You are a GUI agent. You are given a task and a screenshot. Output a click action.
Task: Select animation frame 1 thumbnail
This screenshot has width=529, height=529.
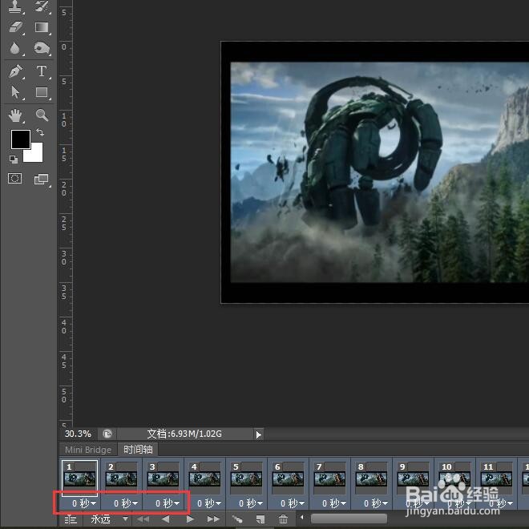pyautogui.click(x=79, y=479)
